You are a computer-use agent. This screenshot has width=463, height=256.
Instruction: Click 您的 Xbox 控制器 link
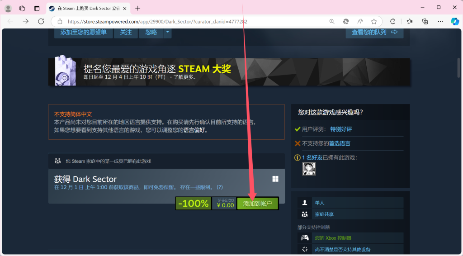[333, 238]
